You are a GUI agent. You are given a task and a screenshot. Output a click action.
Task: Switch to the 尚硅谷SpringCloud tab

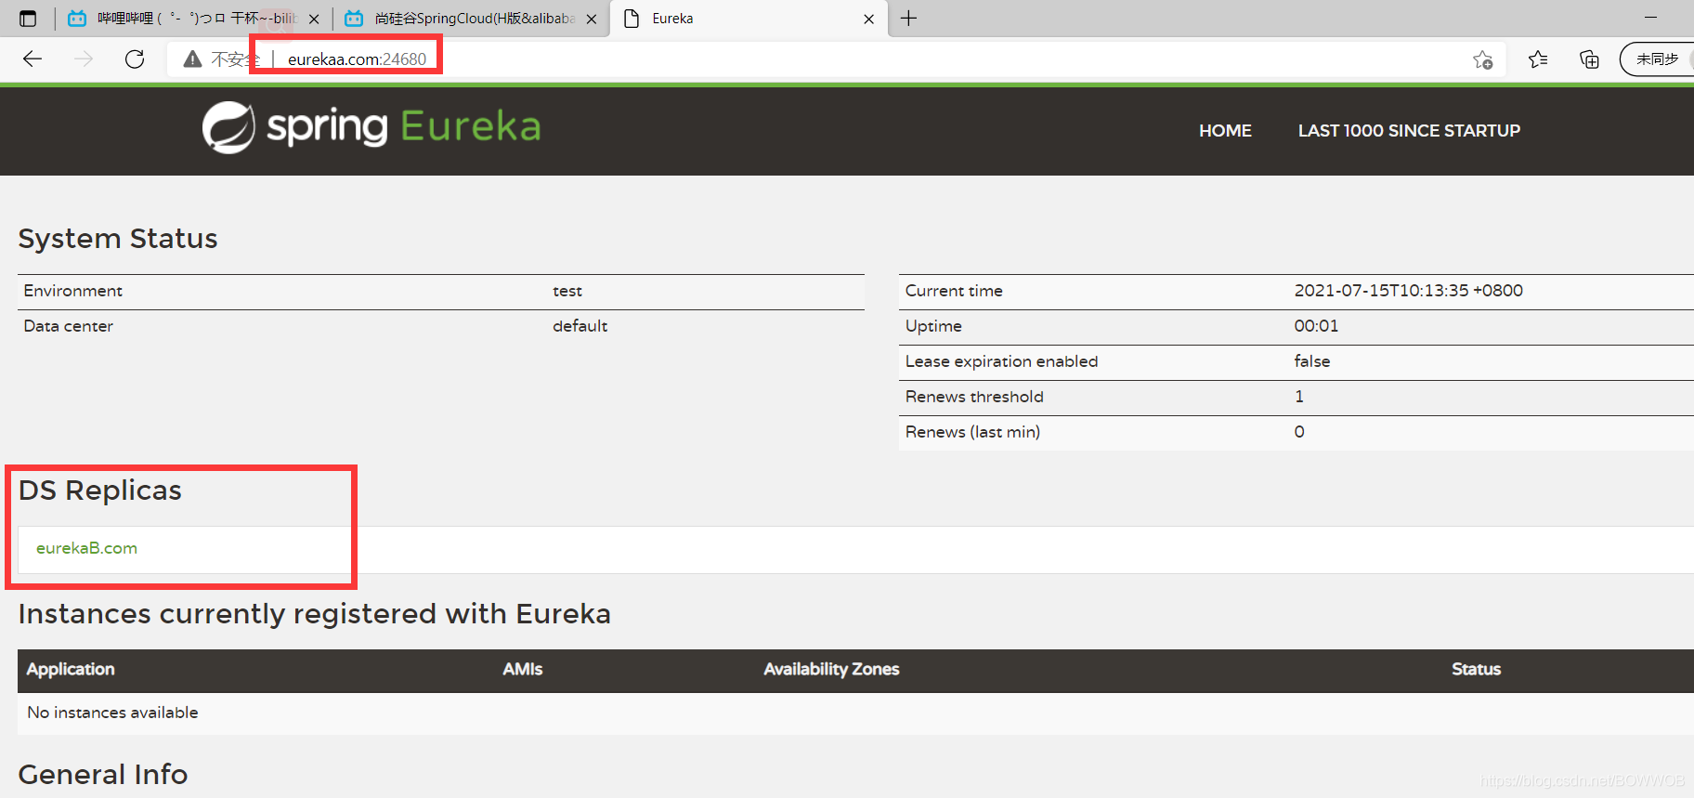tap(471, 19)
